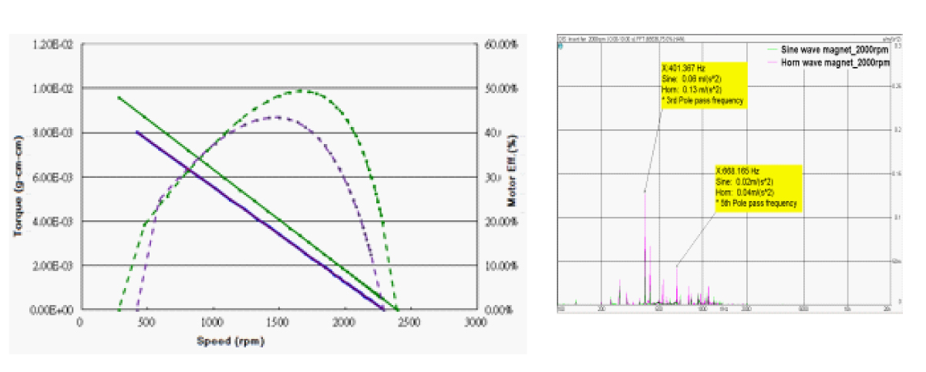Select the upper-left end of the solid purple torque line
Viewport: 926px width, 372px height.
pos(136,132)
